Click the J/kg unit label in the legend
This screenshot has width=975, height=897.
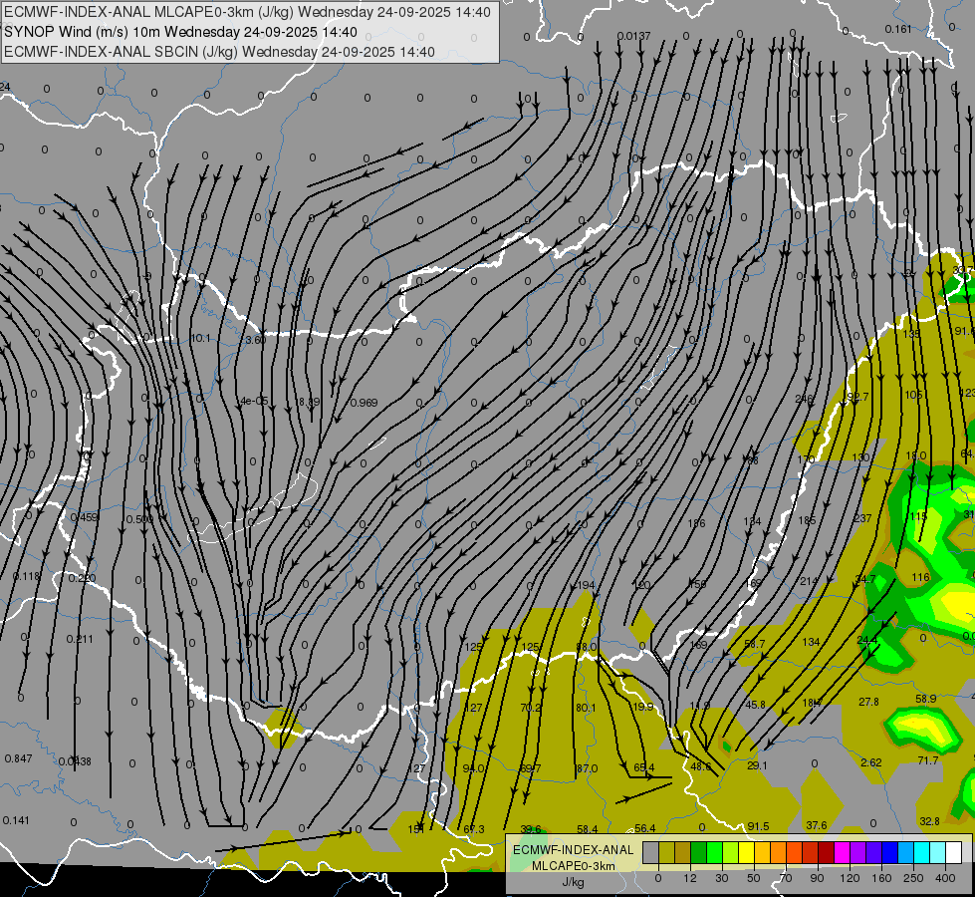click(x=573, y=882)
